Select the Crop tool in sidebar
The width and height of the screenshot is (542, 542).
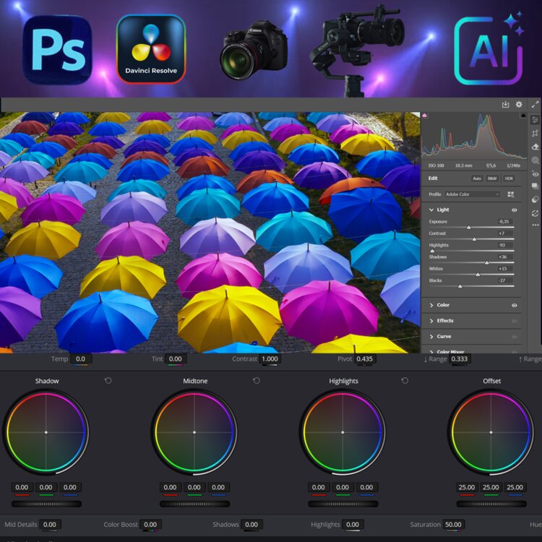pyautogui.click(x=535, y=134)
